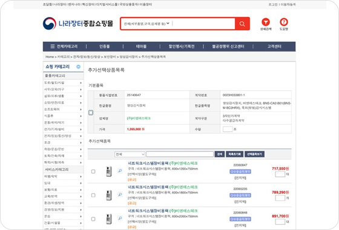Check the 891,700원 product checkbox
The width and height of the screenshot is (339, 230).
click(93, 219)
